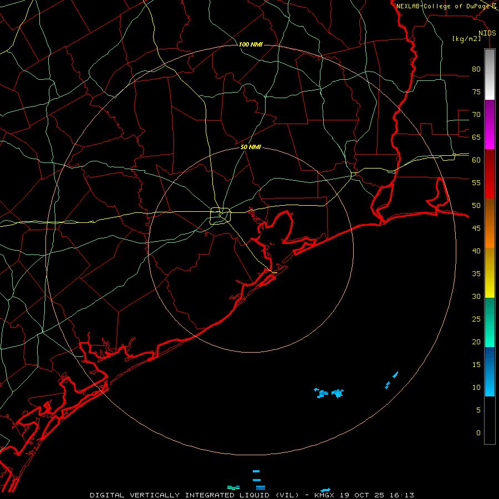
Task: Click the black bottom segment of color bar
Action: coord(490,420)
